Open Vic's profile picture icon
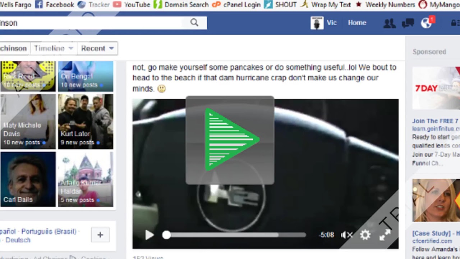This screenshot has height=259, width=460. 317,23
